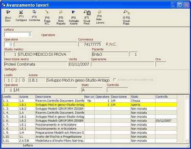Click the empty Operazione field
This screenshot has height=149, width=191.
[123, 64]
